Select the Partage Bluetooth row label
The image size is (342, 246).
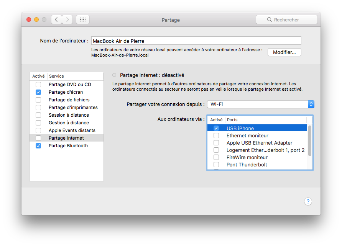[x=68, y=146]
